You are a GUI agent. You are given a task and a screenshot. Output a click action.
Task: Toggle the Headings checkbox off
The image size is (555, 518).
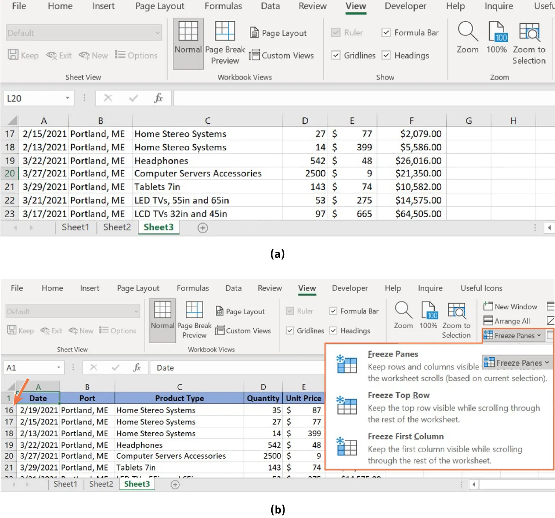pyautogui.click(x=386, y=55)
